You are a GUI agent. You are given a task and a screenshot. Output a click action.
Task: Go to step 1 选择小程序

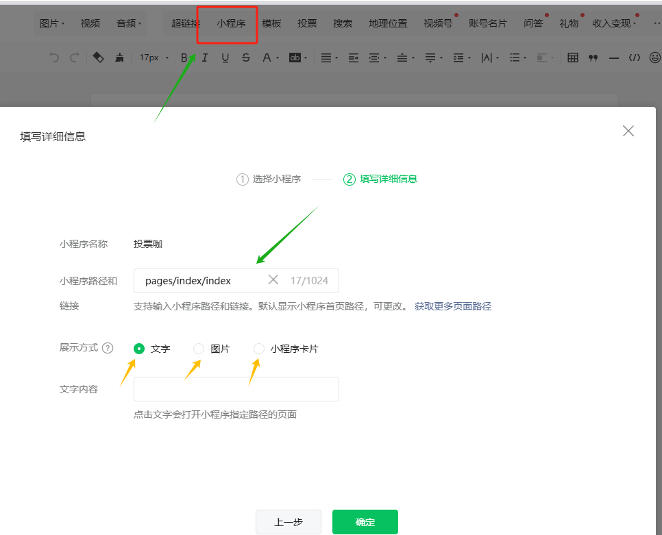pos(269,179)
